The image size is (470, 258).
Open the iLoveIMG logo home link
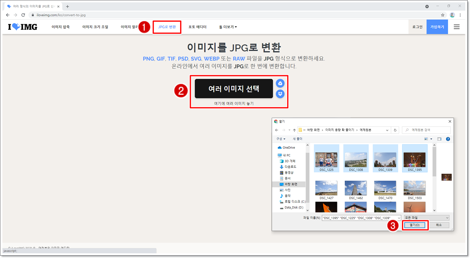click(x=22, y=27)
